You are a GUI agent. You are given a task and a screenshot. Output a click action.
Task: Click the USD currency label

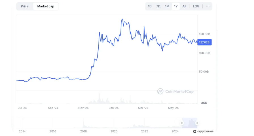[204, 103]
